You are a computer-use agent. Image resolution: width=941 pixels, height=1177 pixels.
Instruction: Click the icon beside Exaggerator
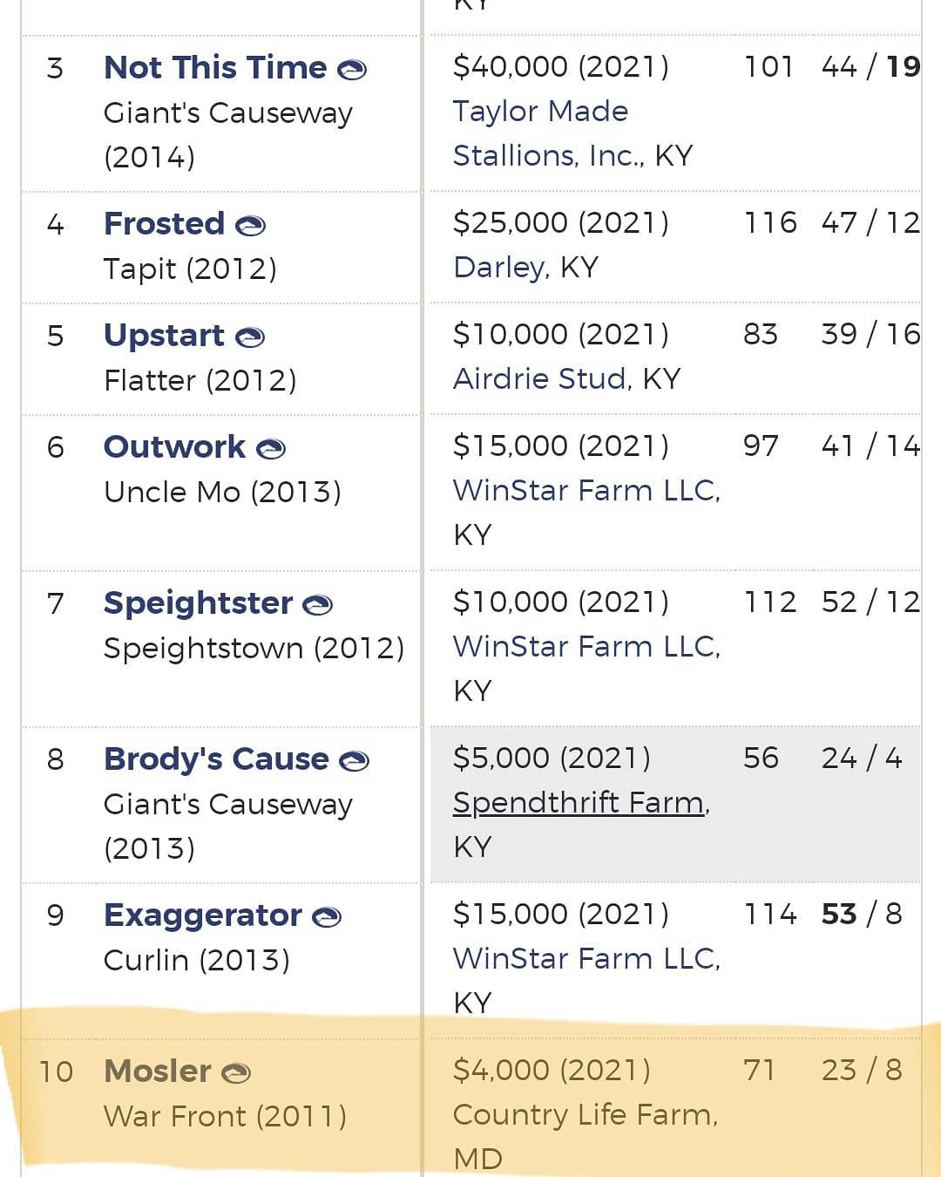tap(327, 916)
